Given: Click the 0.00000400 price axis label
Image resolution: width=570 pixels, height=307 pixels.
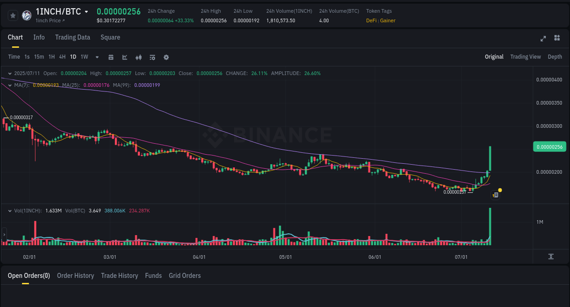Looking at the screenshot, I should coord(549,80).
